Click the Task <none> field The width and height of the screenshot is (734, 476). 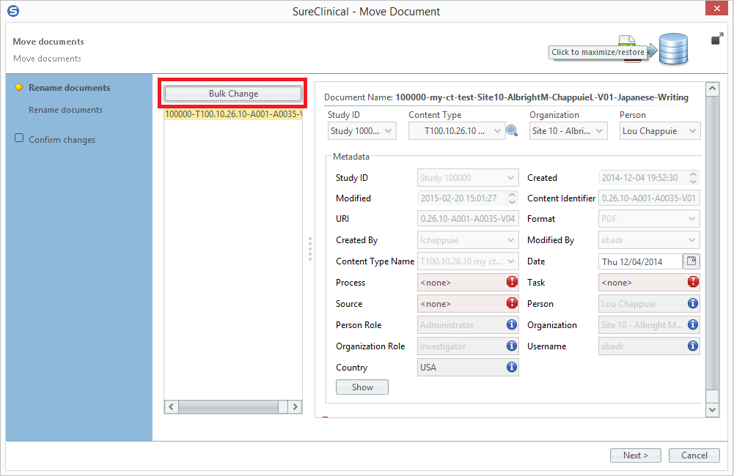point(649,283)
